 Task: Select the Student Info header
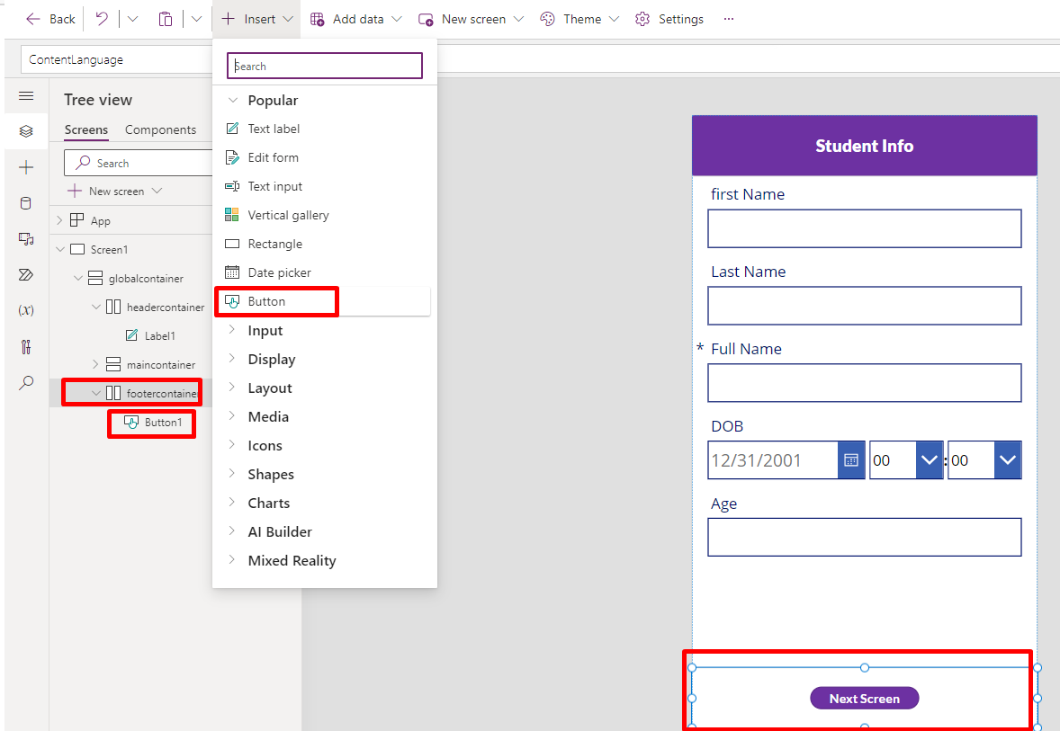864,146
